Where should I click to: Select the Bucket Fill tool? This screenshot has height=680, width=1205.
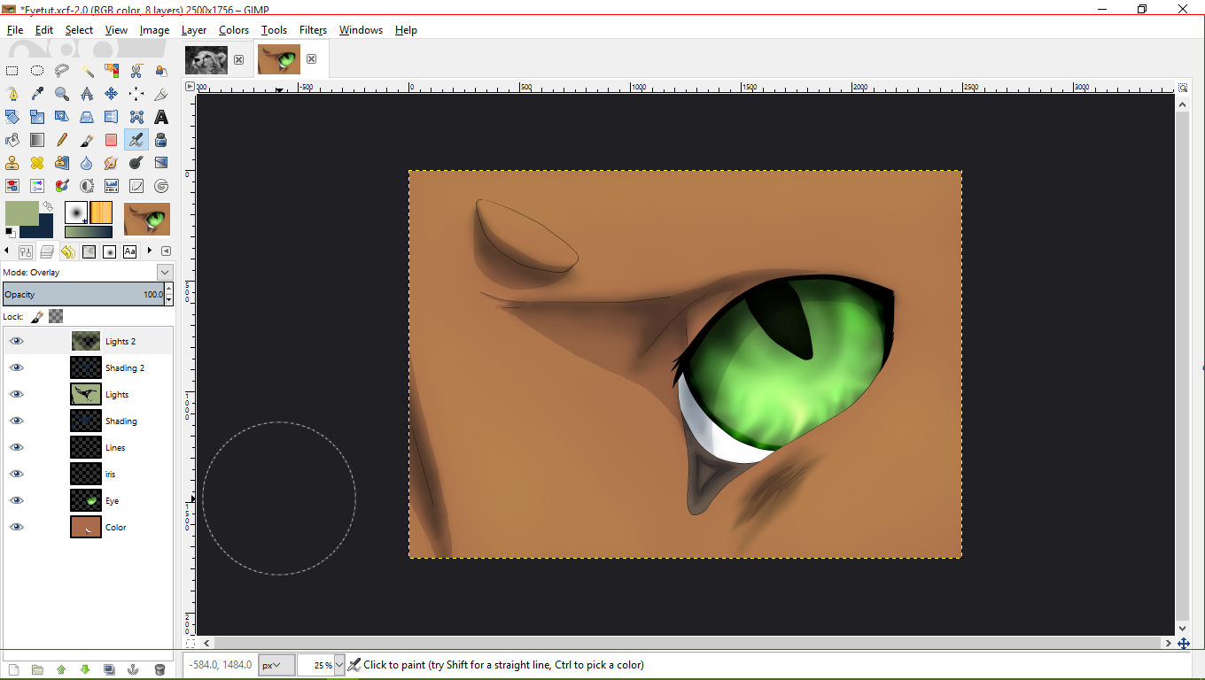pos(12,140)
